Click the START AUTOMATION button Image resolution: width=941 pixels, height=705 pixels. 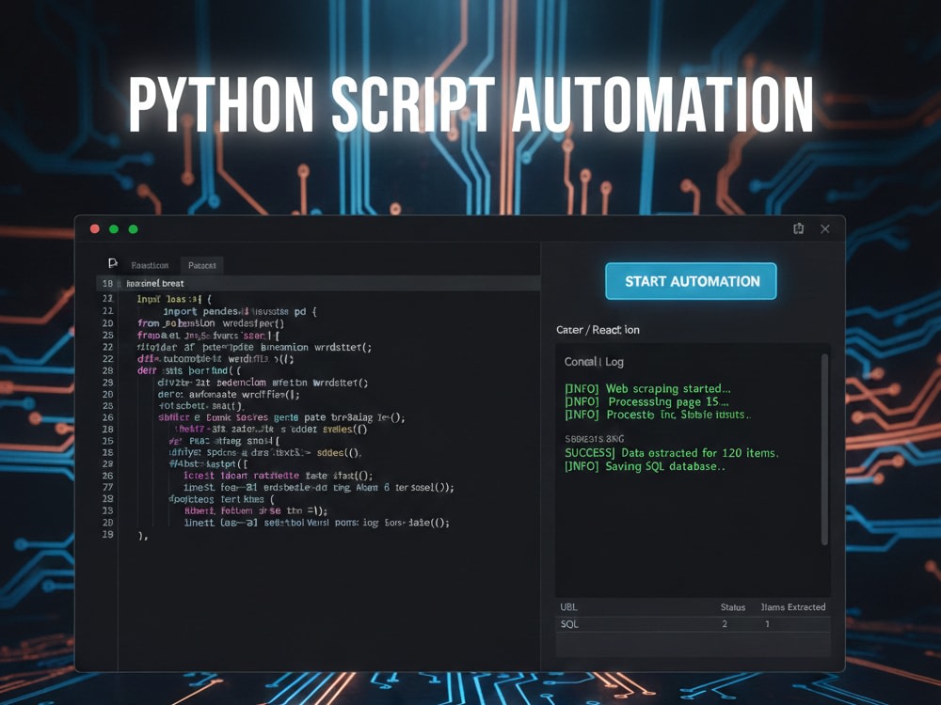point(691,281)
